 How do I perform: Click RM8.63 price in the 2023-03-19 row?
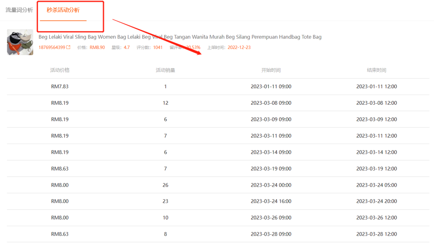(60, 169)
